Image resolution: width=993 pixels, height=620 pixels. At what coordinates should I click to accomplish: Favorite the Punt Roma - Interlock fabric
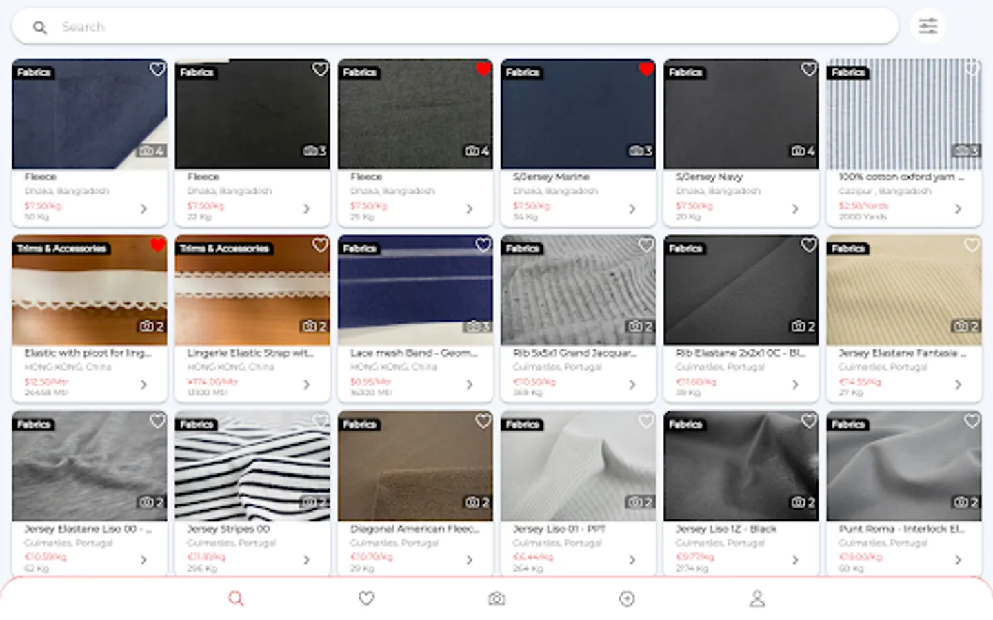[x=972, y=420]
